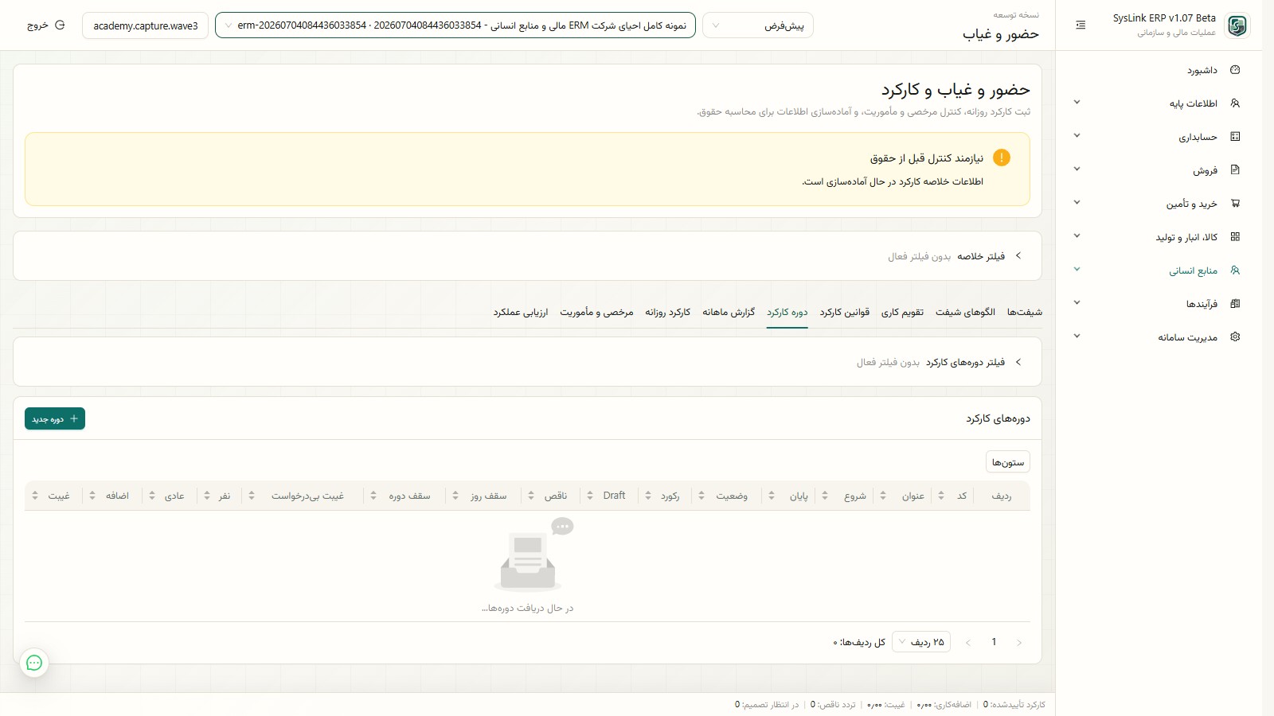The image size is (1274, 716).
Task: Open the پیش‌فرض dropdown in the header
Action: point(758,25)
